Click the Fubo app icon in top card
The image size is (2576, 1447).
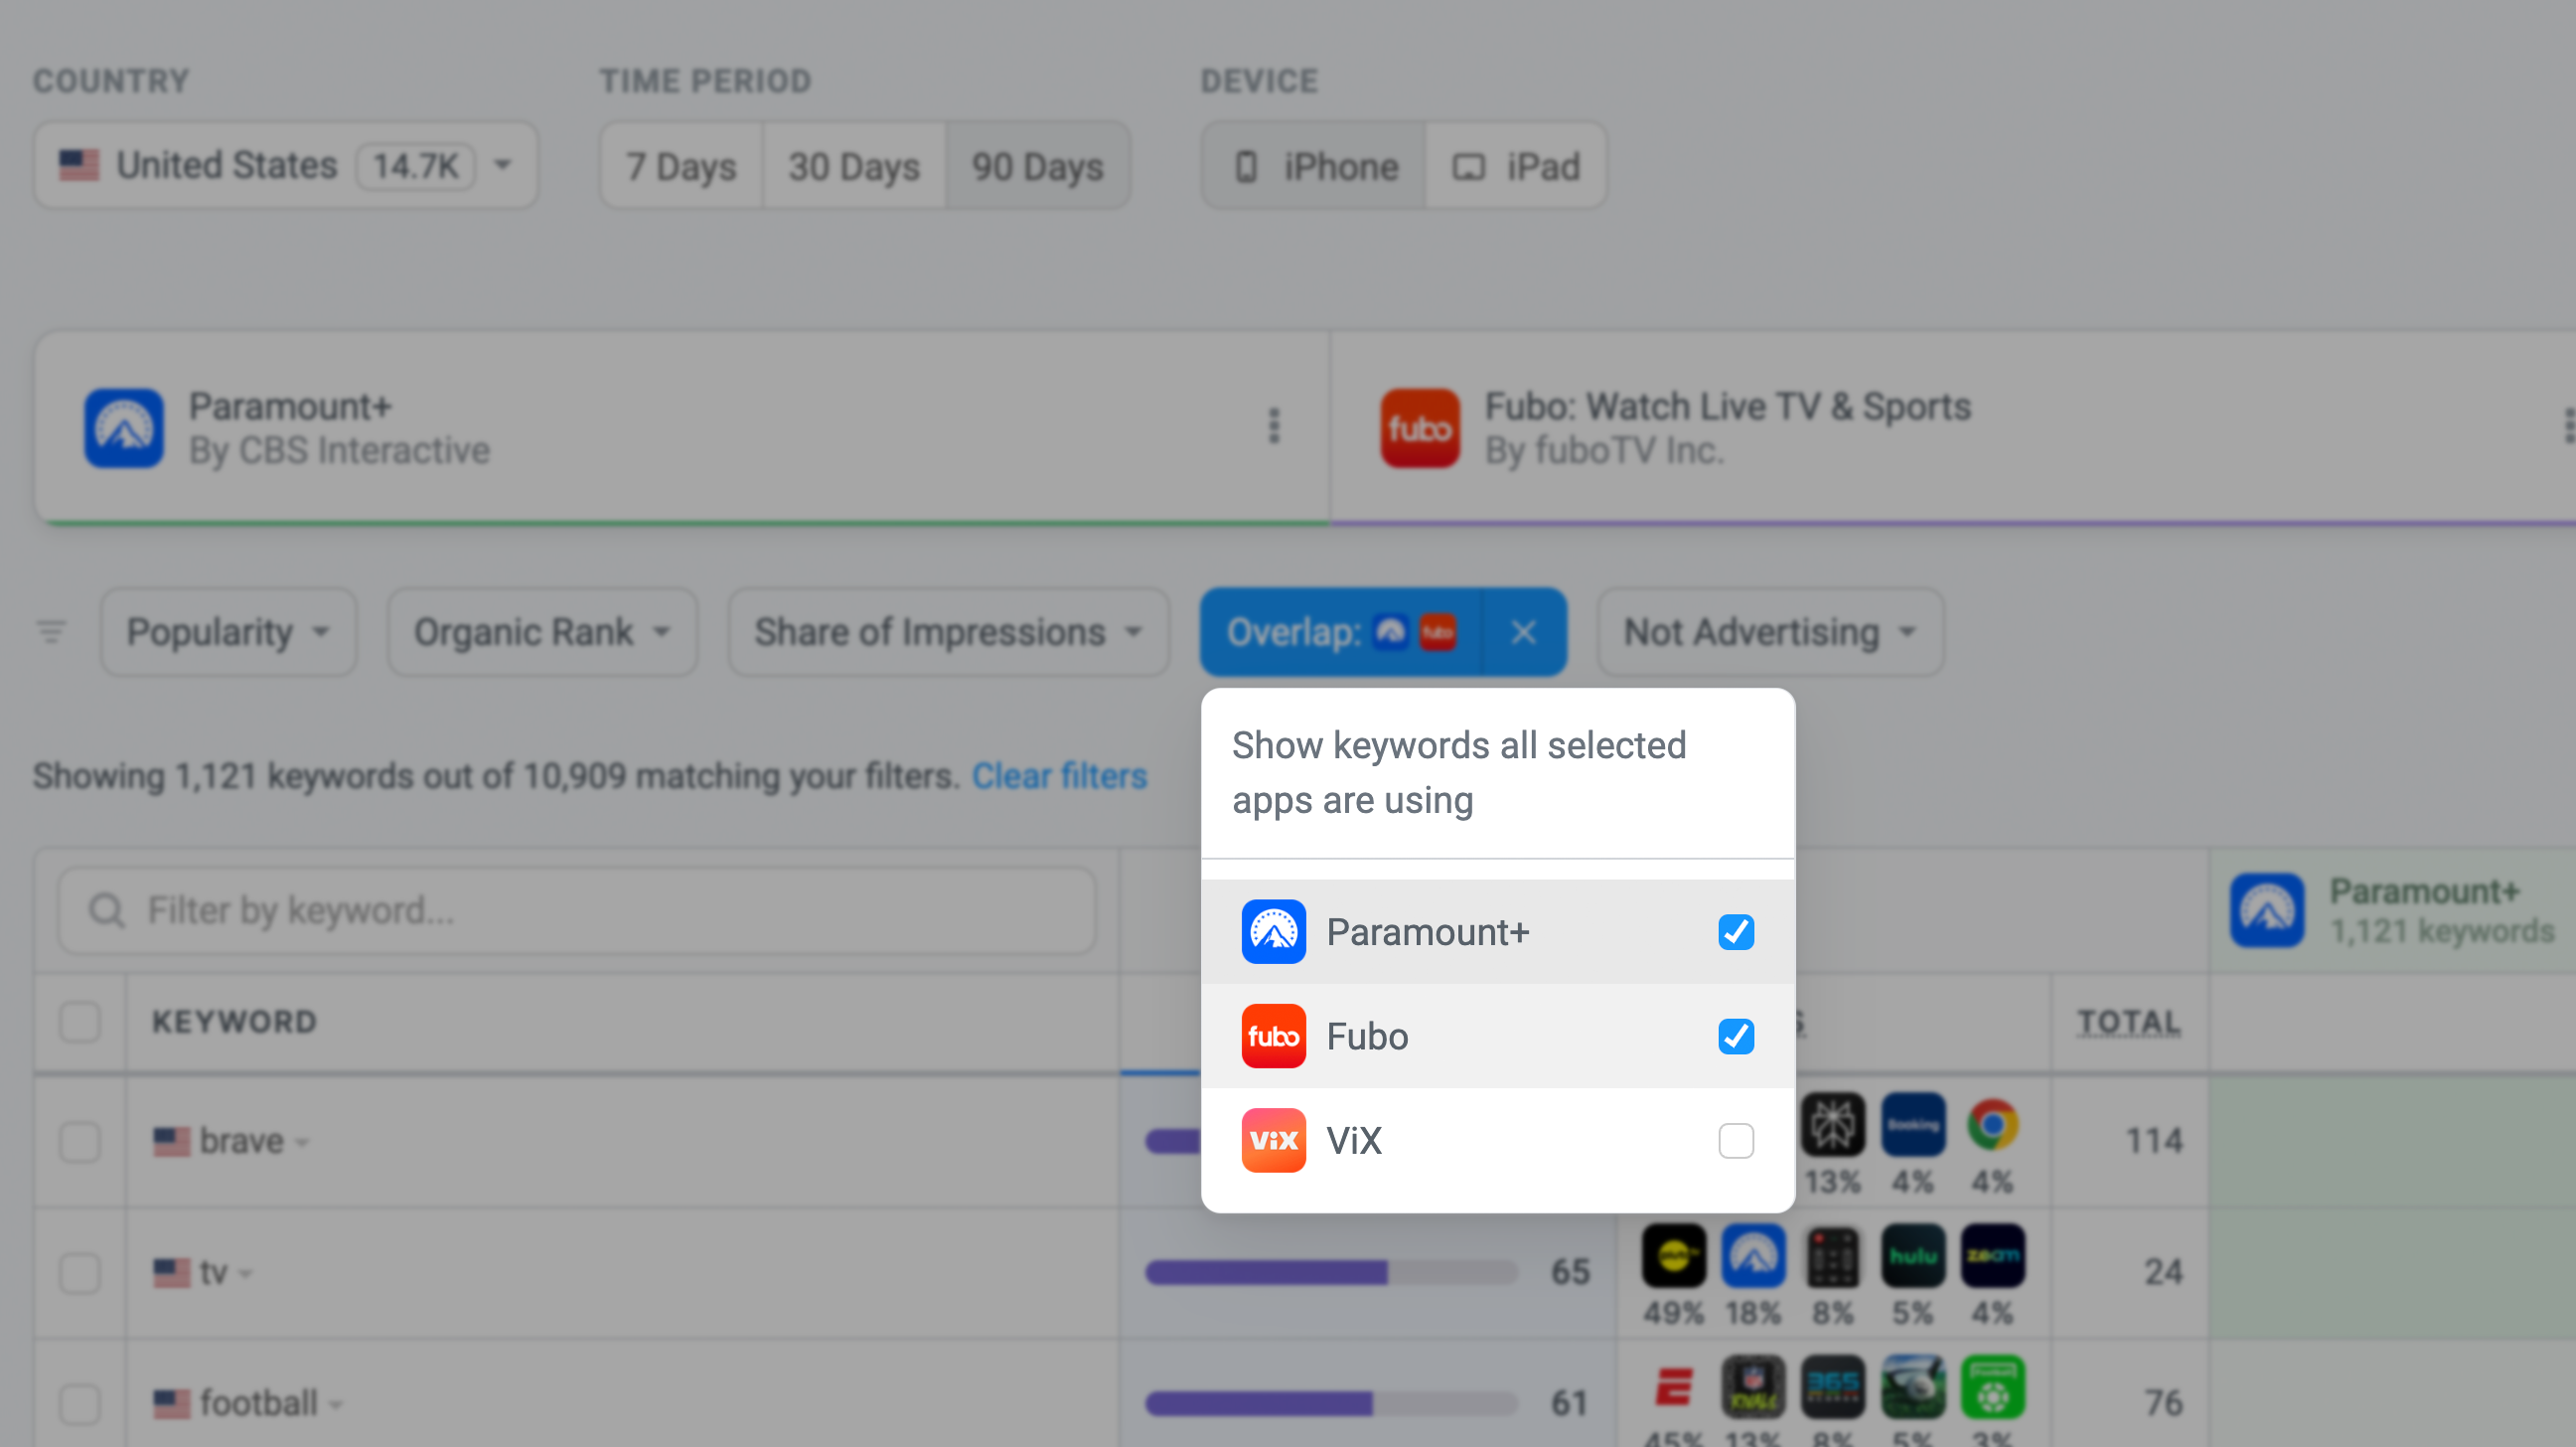(1419, 427)
